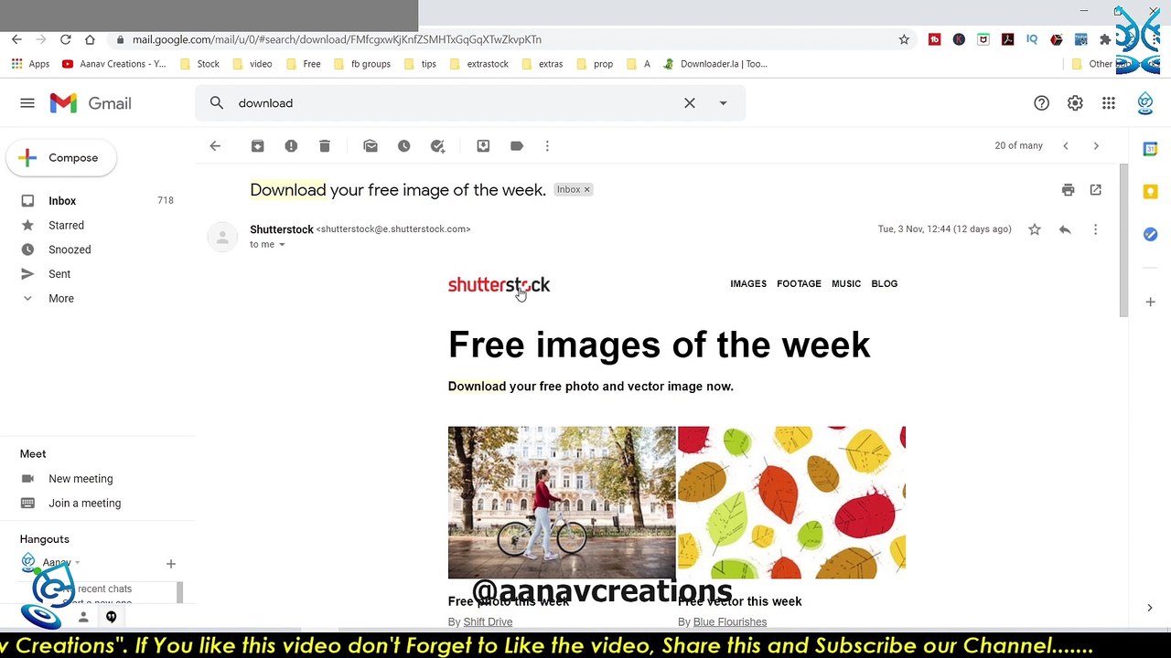This screenshot has height=658, width=1171.
Task: Click the email vertical scrollbar
Action: pos(1124,242)
